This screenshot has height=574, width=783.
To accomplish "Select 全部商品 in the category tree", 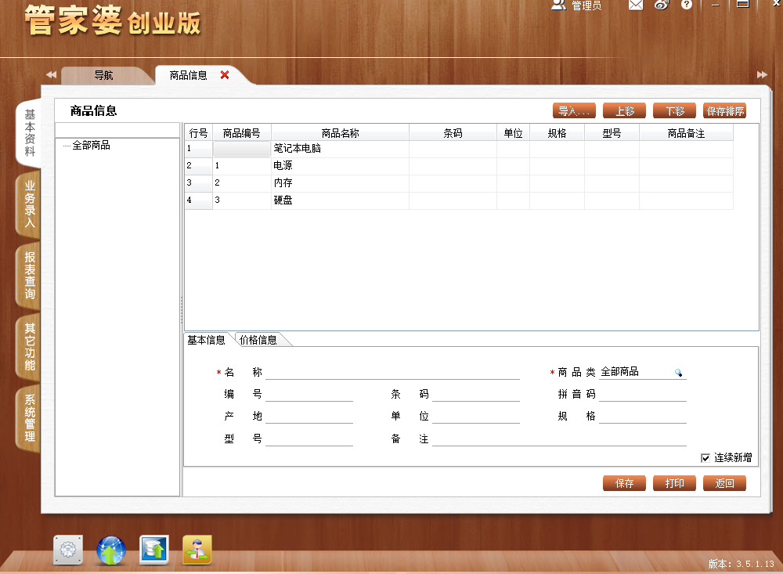I will 92,146.
